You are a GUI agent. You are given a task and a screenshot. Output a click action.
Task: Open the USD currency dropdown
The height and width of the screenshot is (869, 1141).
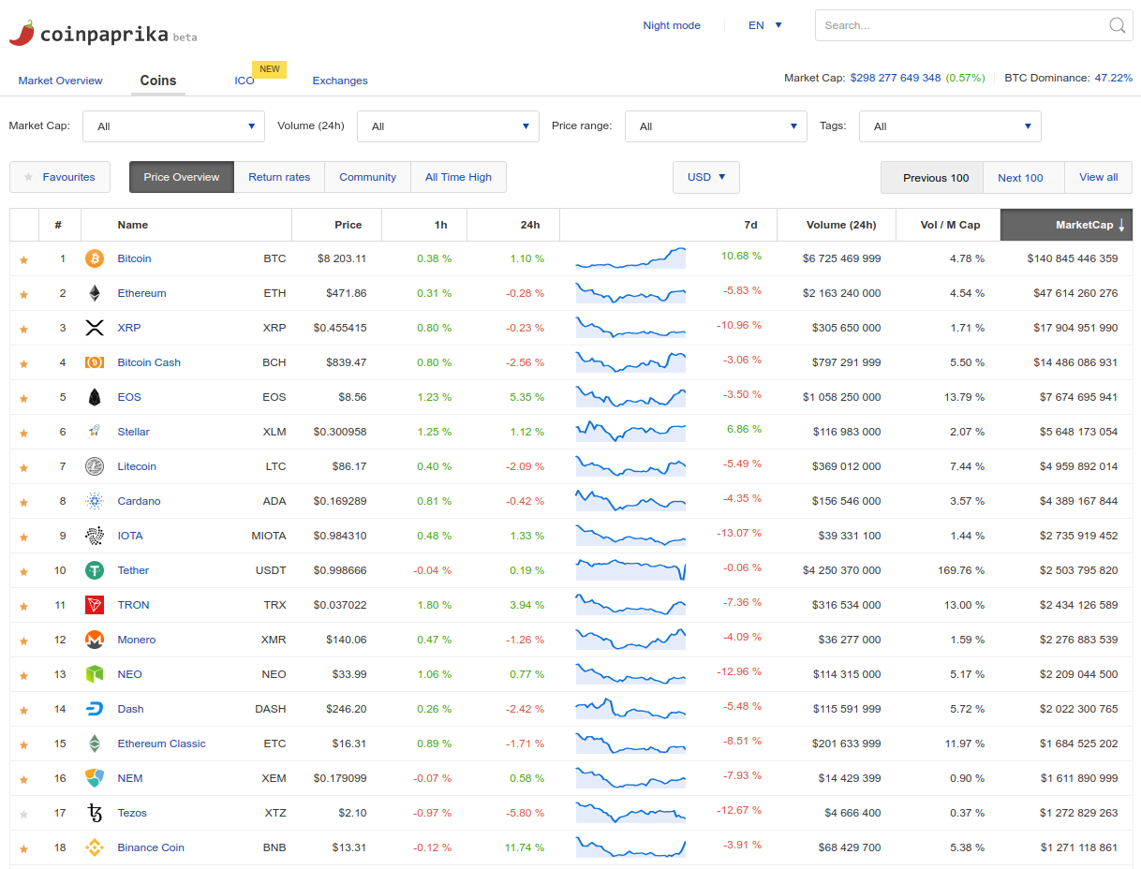(706, 176)
